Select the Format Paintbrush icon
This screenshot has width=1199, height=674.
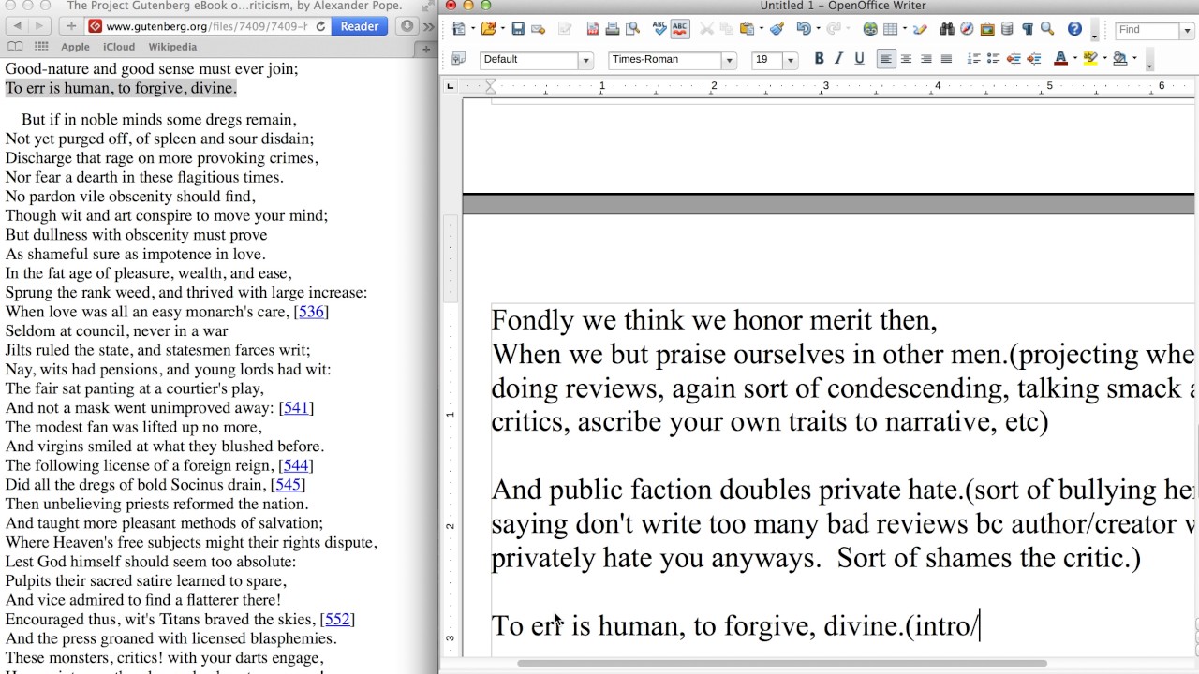777,30
